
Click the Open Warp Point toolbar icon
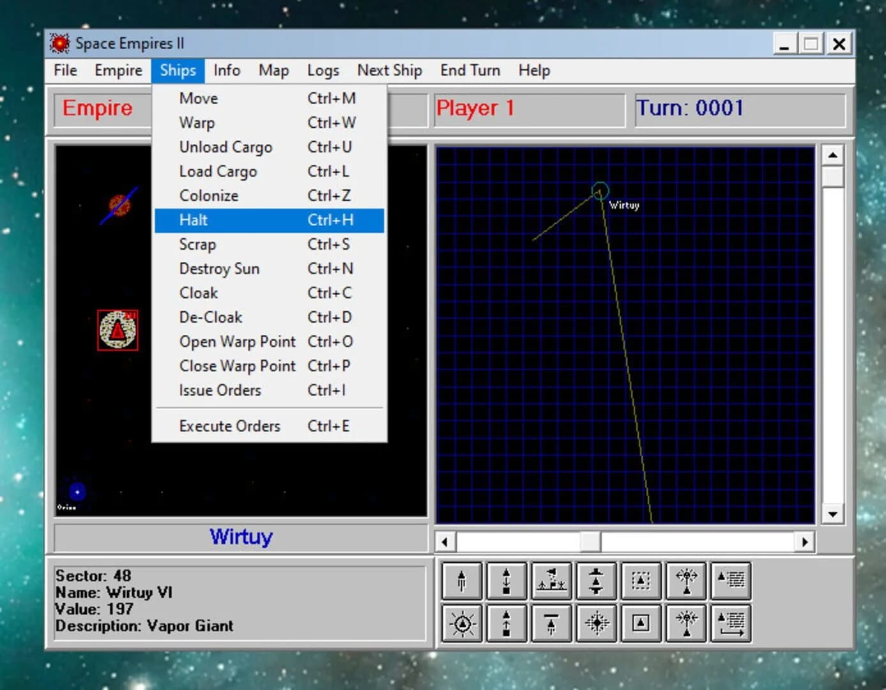click(x=685, y=580)
